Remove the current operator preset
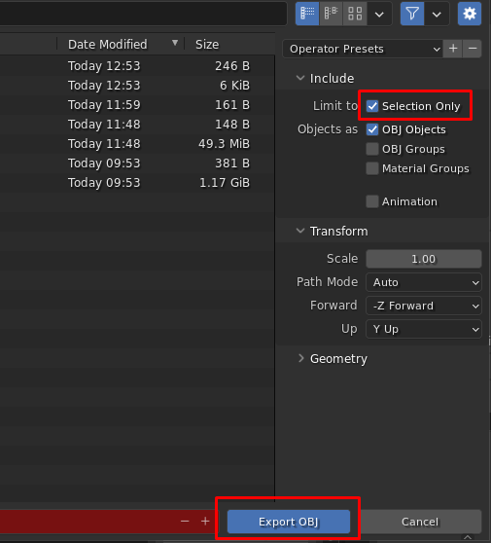Screen dimensions: 491x543 pos(473,49)
